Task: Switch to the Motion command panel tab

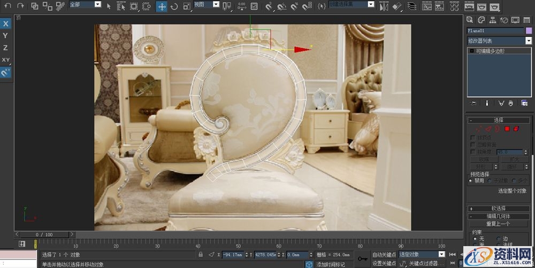Action: click(504, 20)
